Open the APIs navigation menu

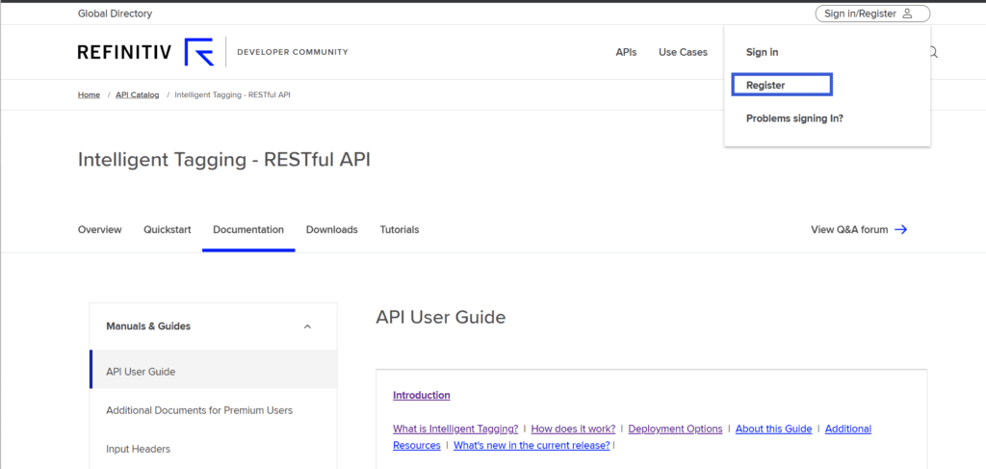pos(626,52)
